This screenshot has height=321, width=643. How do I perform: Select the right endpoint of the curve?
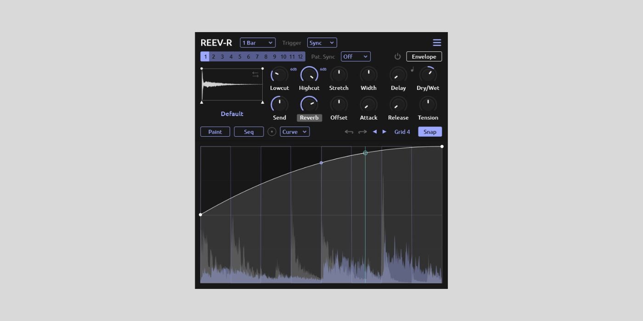[442, 146]
